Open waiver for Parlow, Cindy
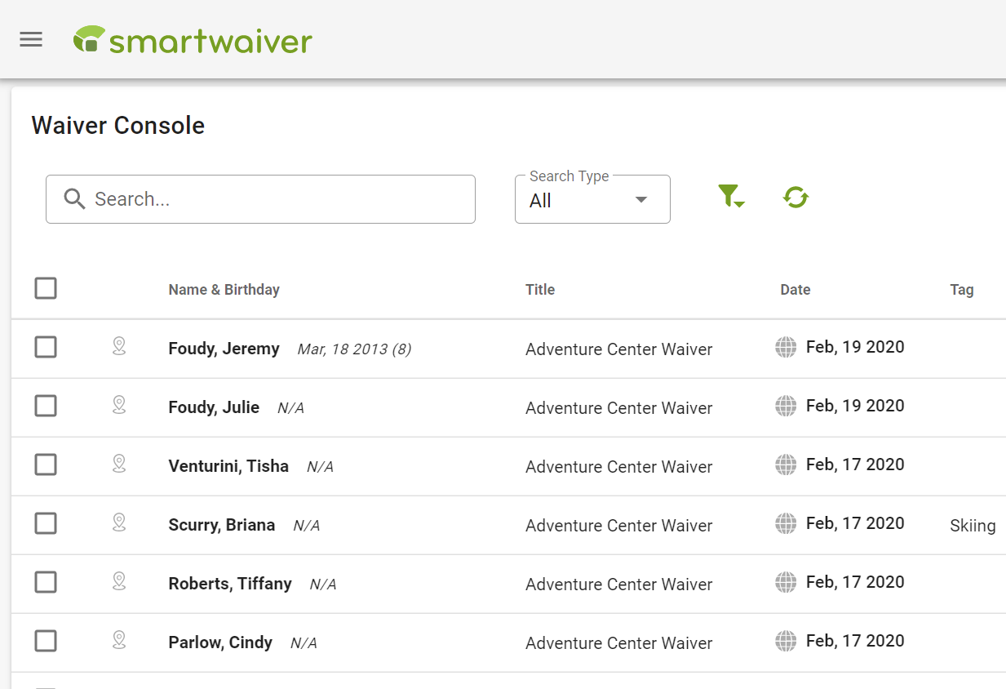The width and height of the screenshot is (1006, 689). tap(220, 642)
